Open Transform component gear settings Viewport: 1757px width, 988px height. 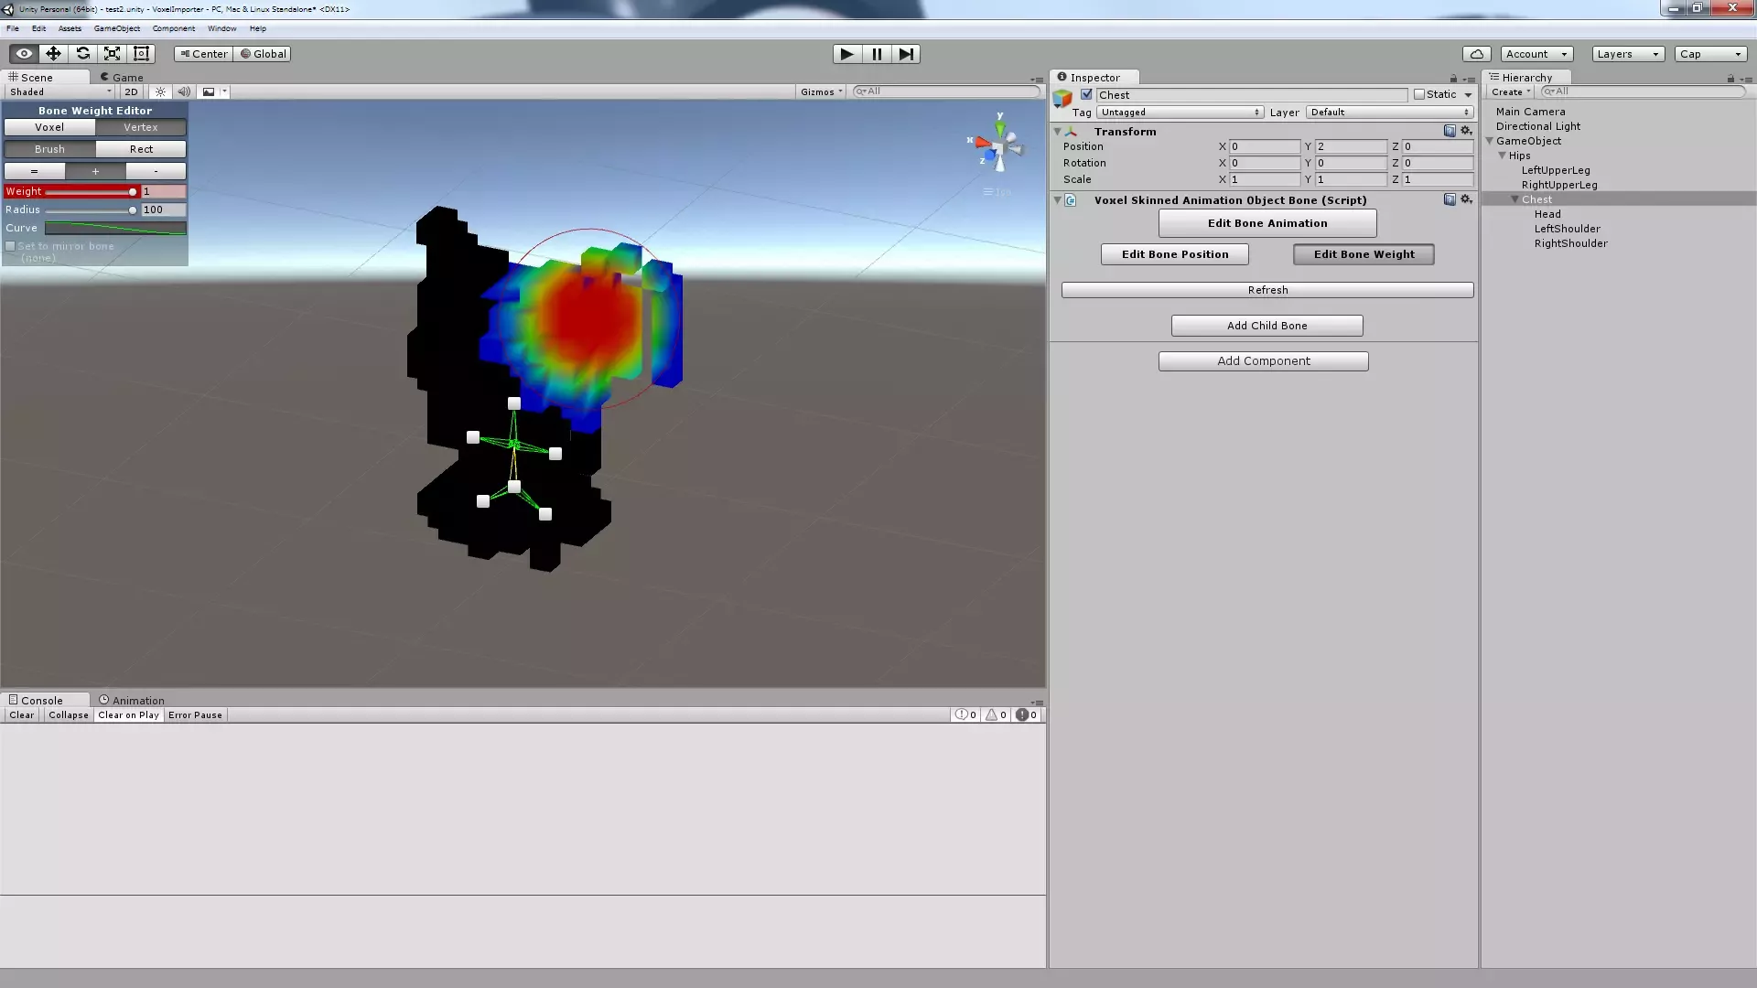[x=1466, y=131]
